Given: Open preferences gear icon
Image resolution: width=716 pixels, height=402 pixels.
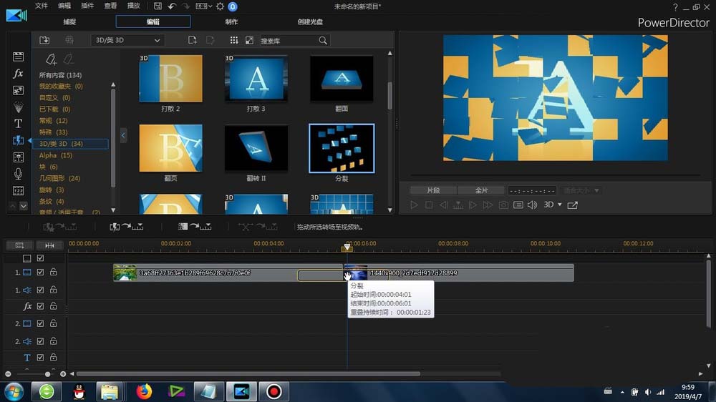Looking at the screenshot, I should click(220, 6).
